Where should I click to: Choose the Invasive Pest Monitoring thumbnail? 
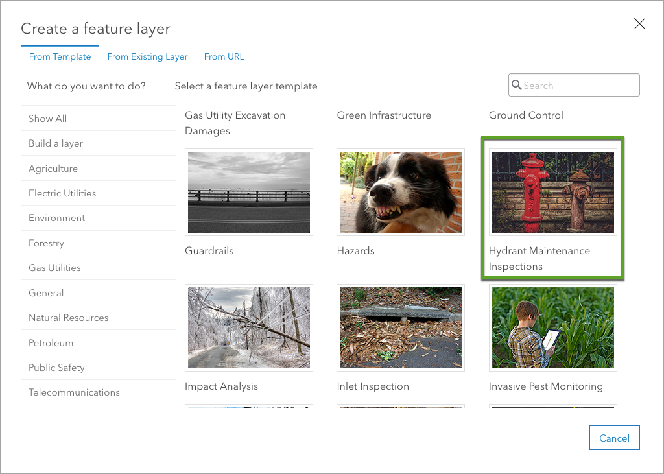[x=552, y=328]
